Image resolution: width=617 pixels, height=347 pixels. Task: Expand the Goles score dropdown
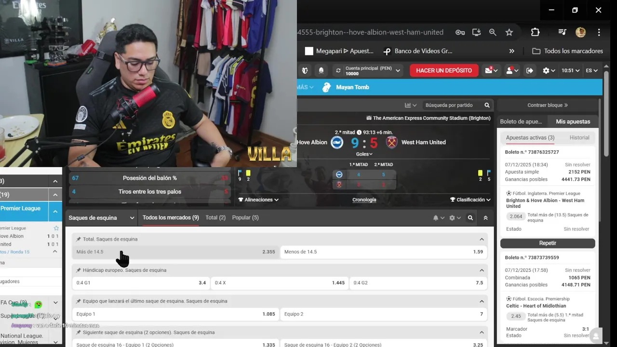364,154
